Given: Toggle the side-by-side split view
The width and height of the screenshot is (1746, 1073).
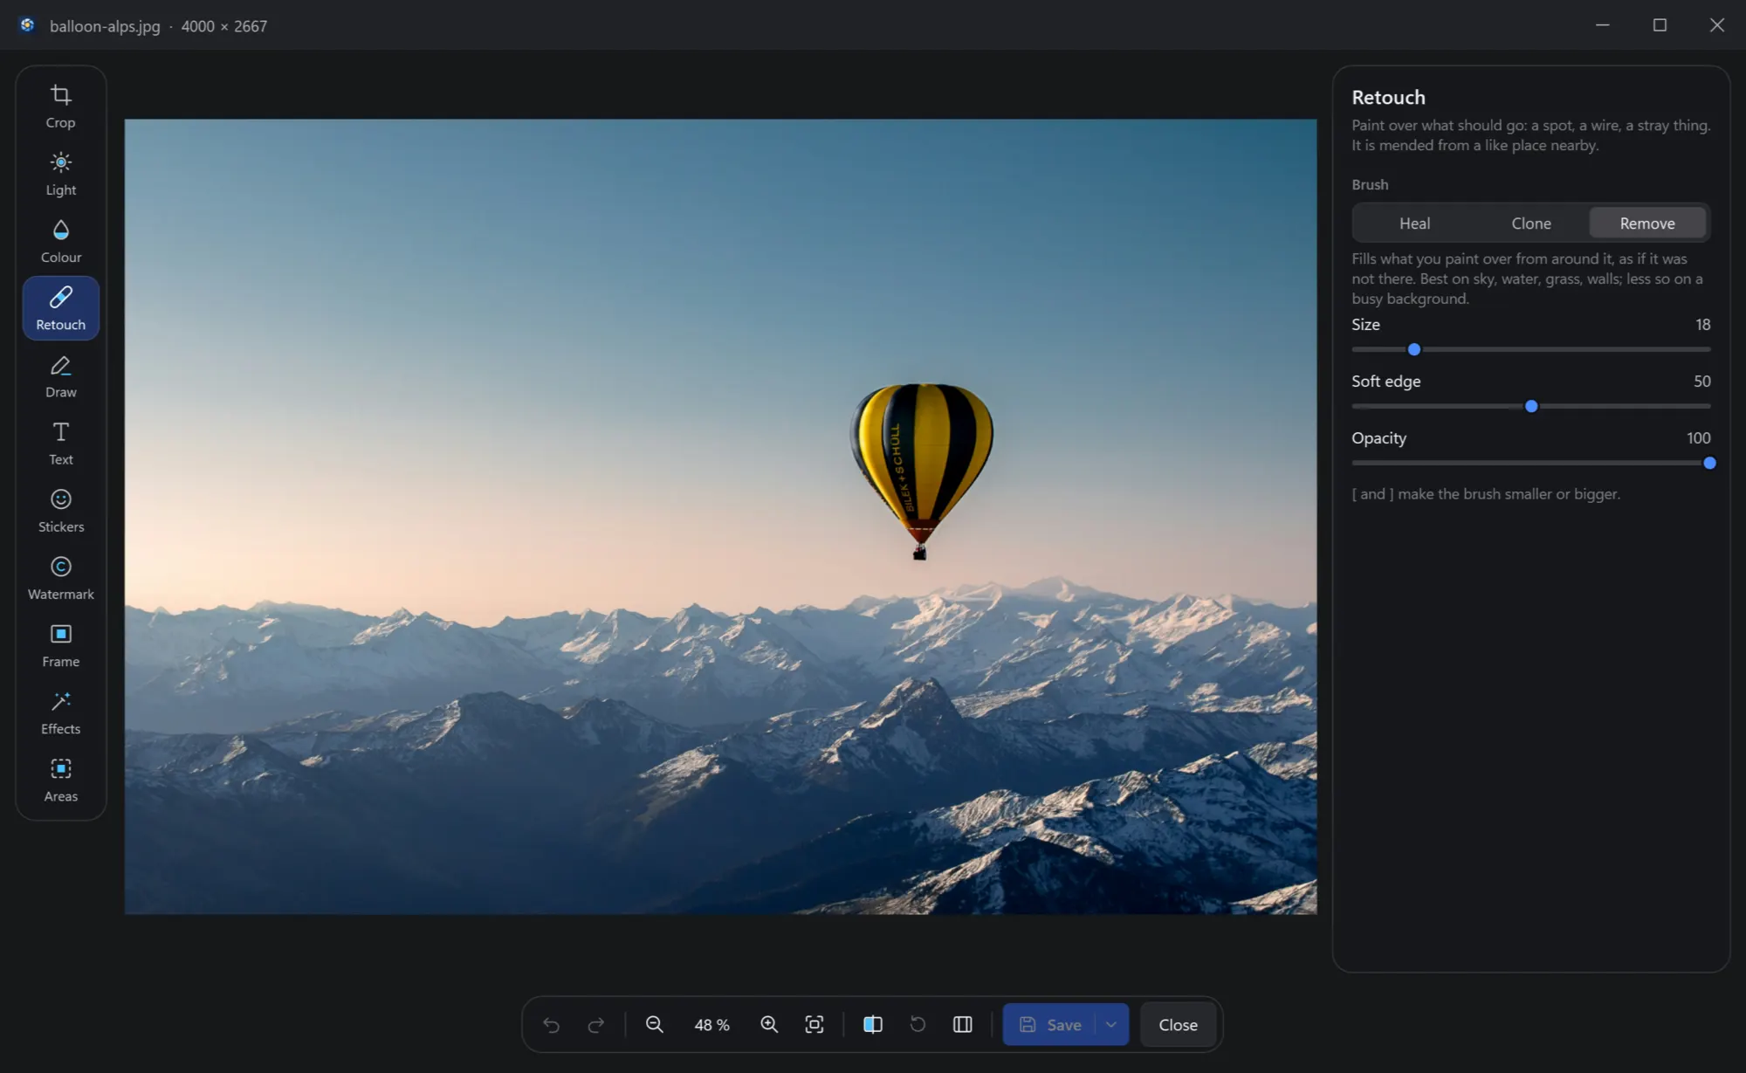Looking at the screenshot, I should click(963, 1024).
